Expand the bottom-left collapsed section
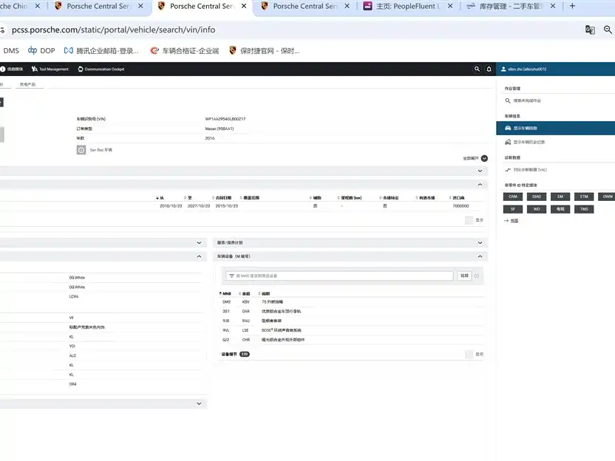The height and width of the screenshot is (461, 615). click(x=199, y=404)
